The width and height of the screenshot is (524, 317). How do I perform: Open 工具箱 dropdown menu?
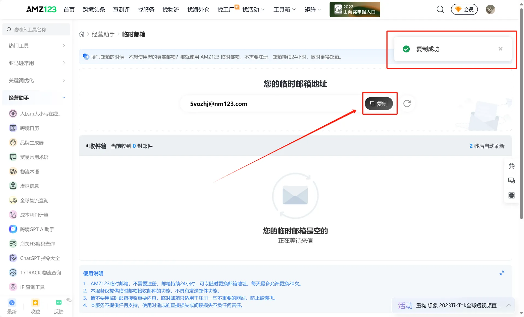pos(285,10)
